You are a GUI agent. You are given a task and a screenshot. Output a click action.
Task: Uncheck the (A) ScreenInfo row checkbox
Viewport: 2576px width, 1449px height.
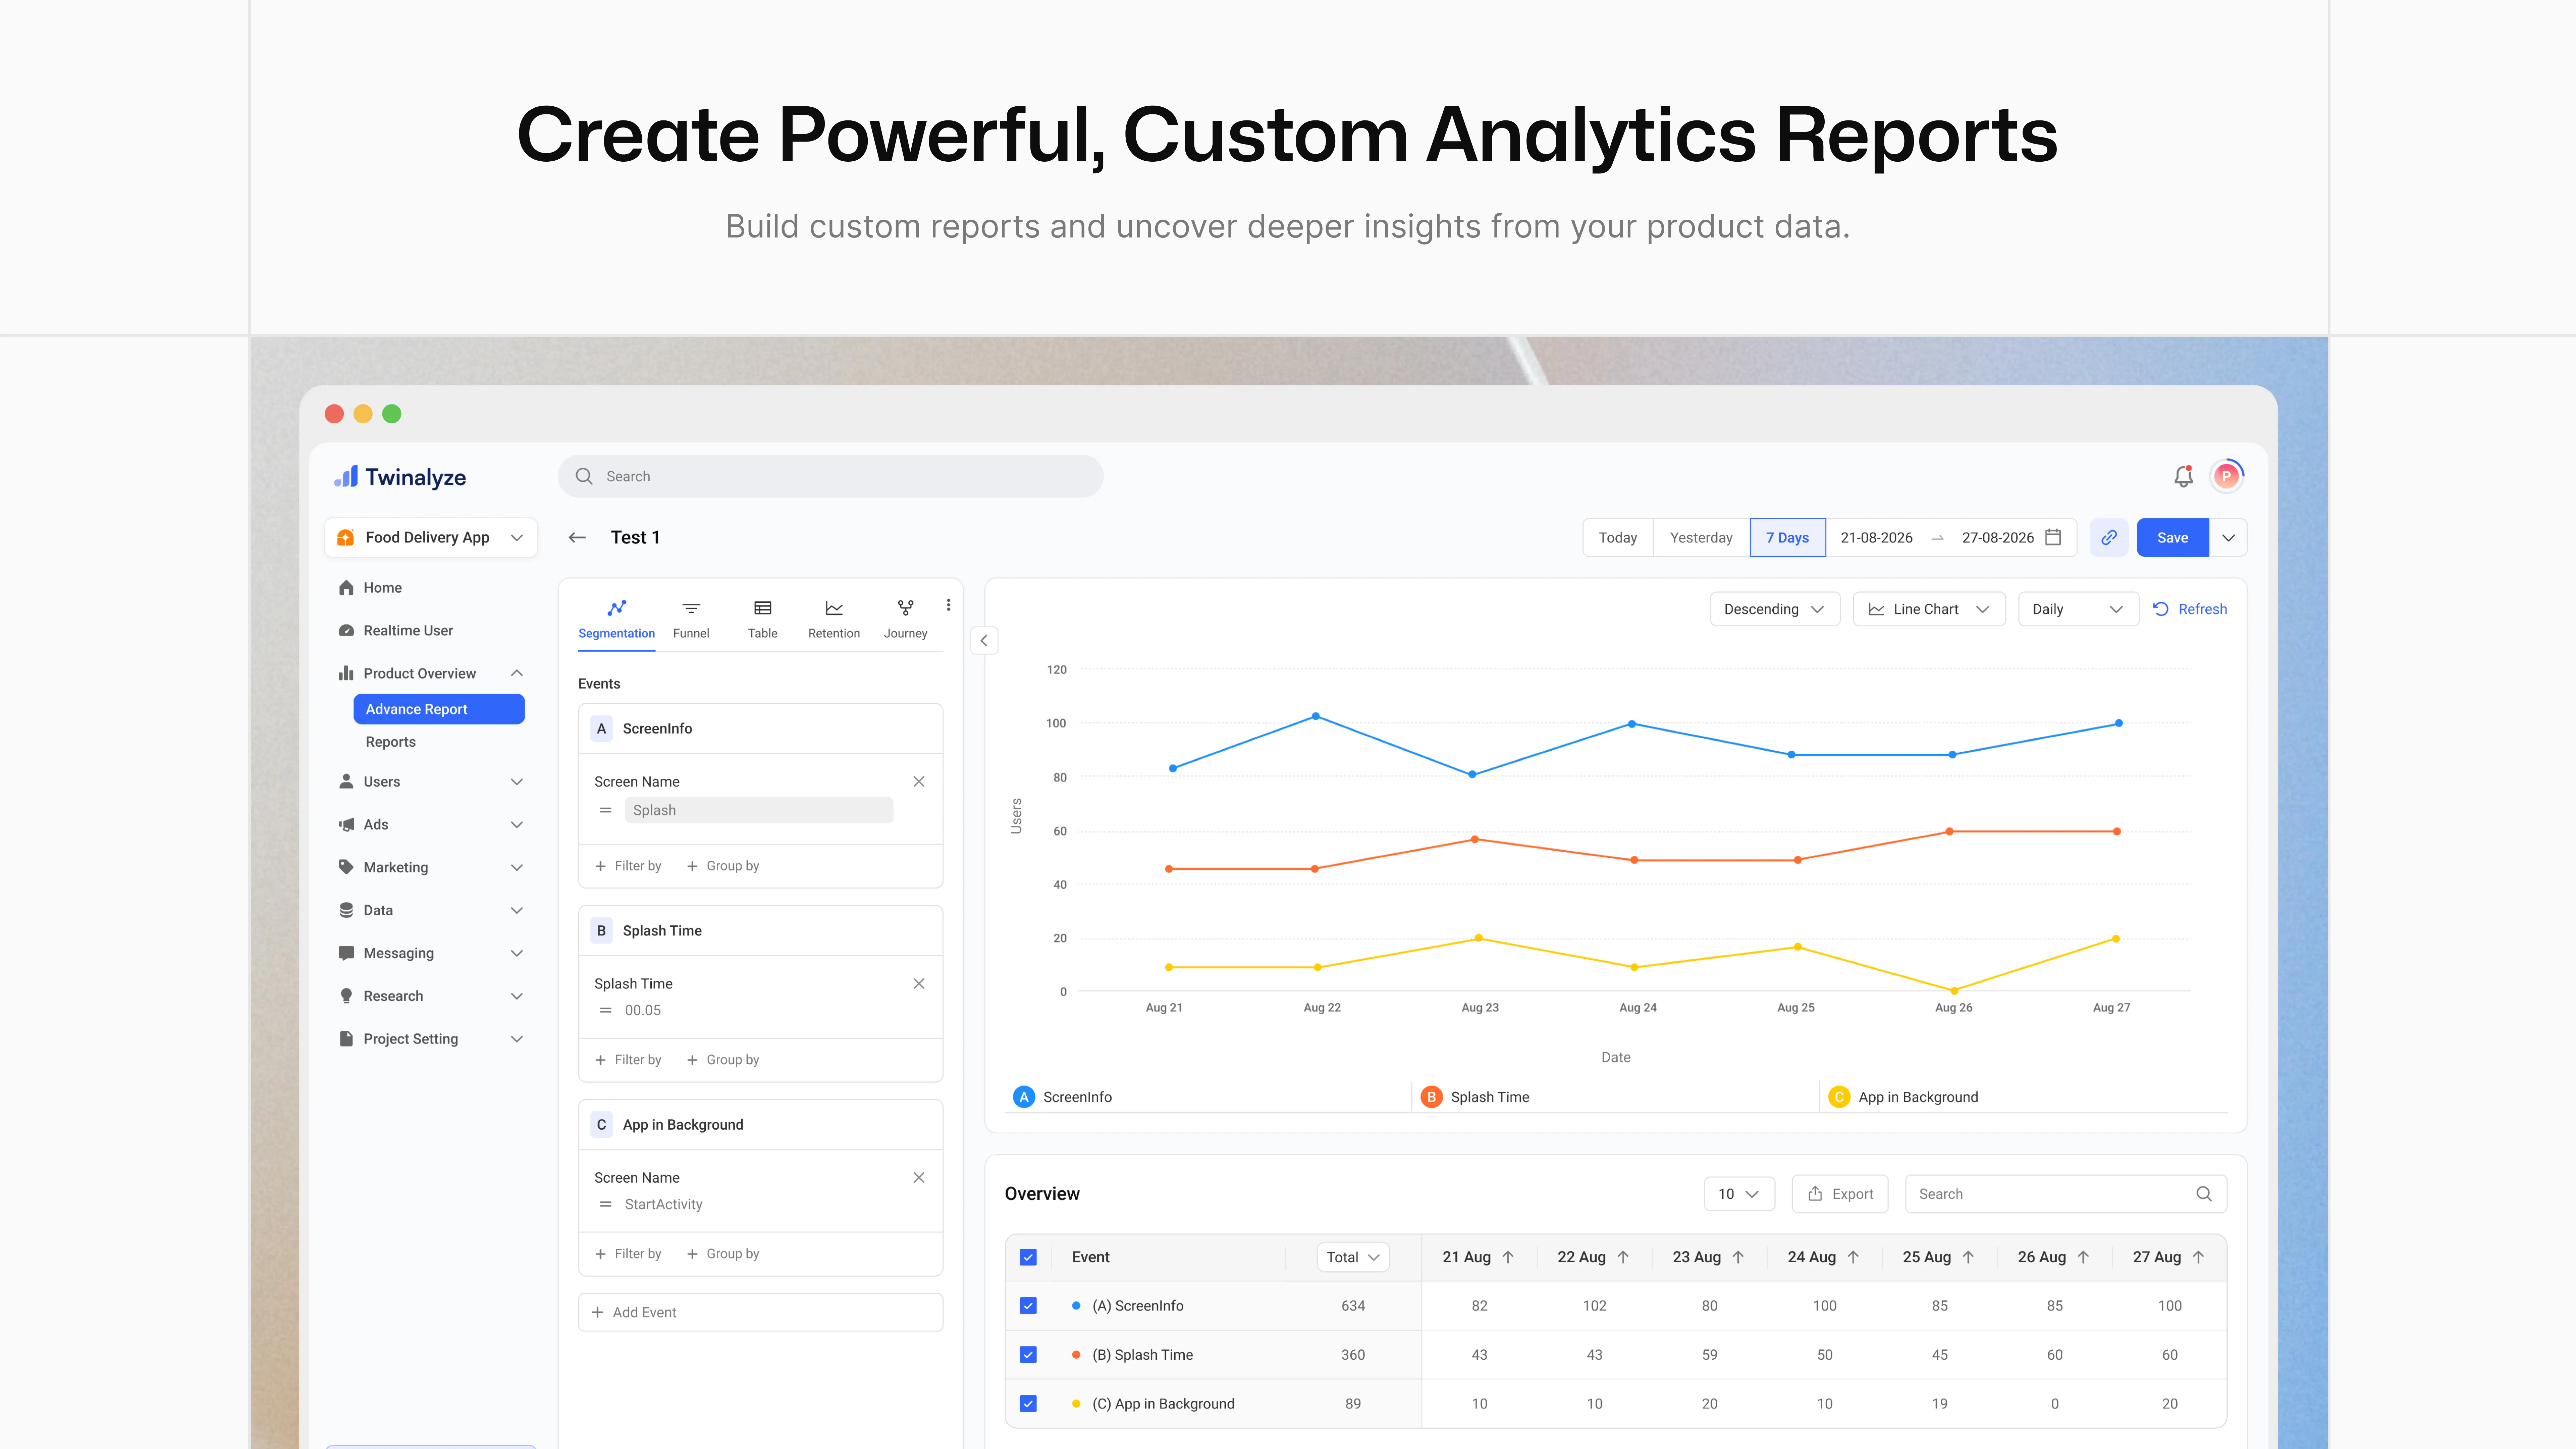tap(1028, 1306)
